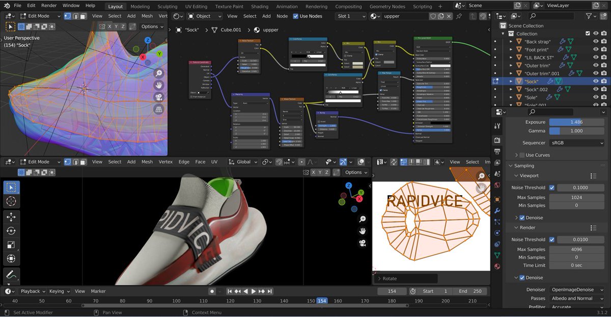Open the Material properties tab
This screenshot has height=317, width=611.
tap(497, 266)
